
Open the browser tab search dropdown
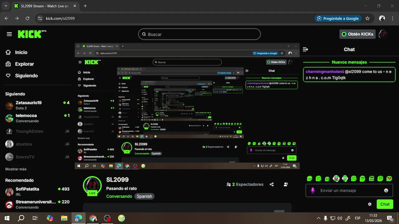click(x=6, y=6)
